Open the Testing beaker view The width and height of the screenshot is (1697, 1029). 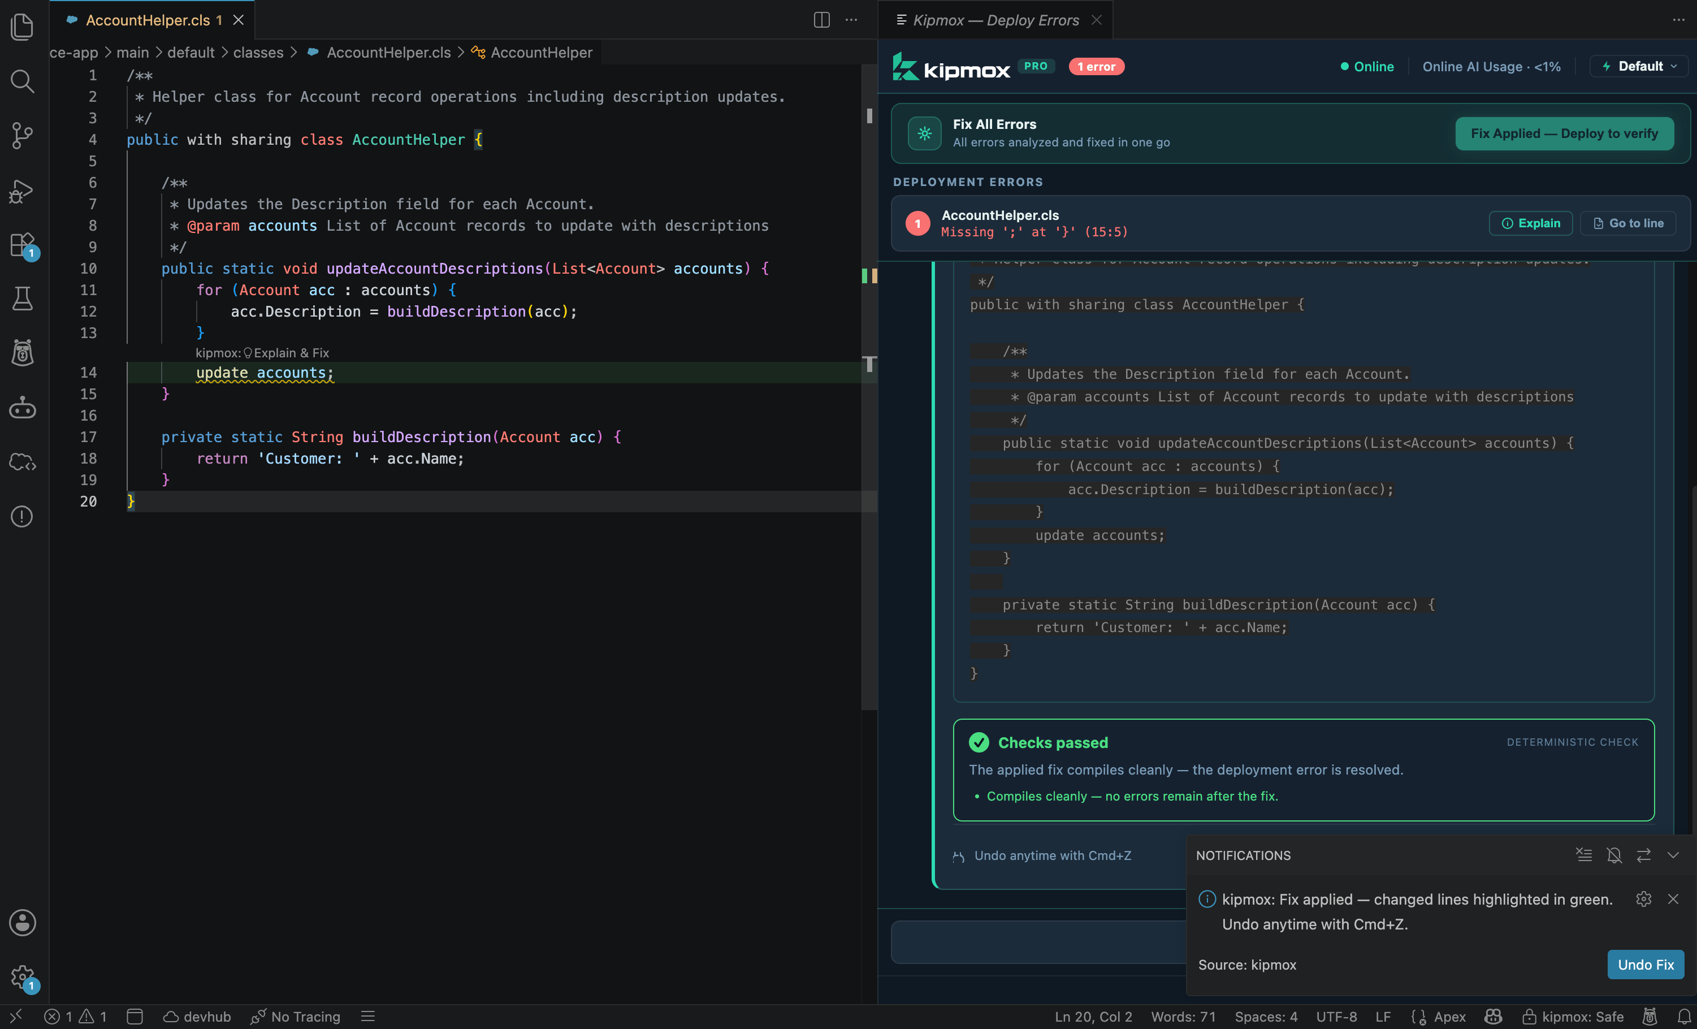(23, 299)
